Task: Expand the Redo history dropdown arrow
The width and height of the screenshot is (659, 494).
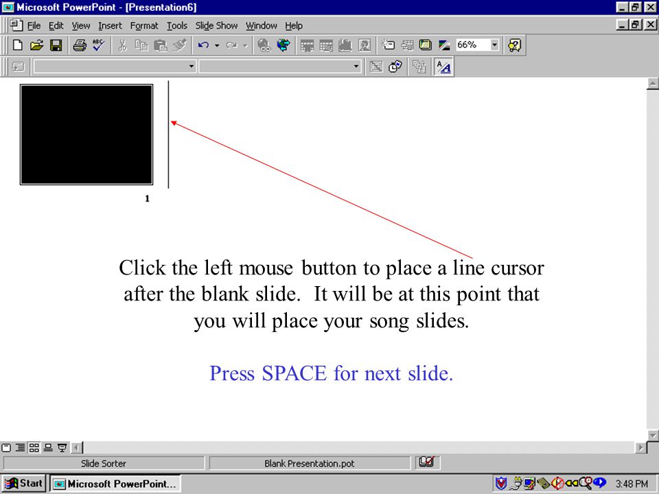Action: 245,45
